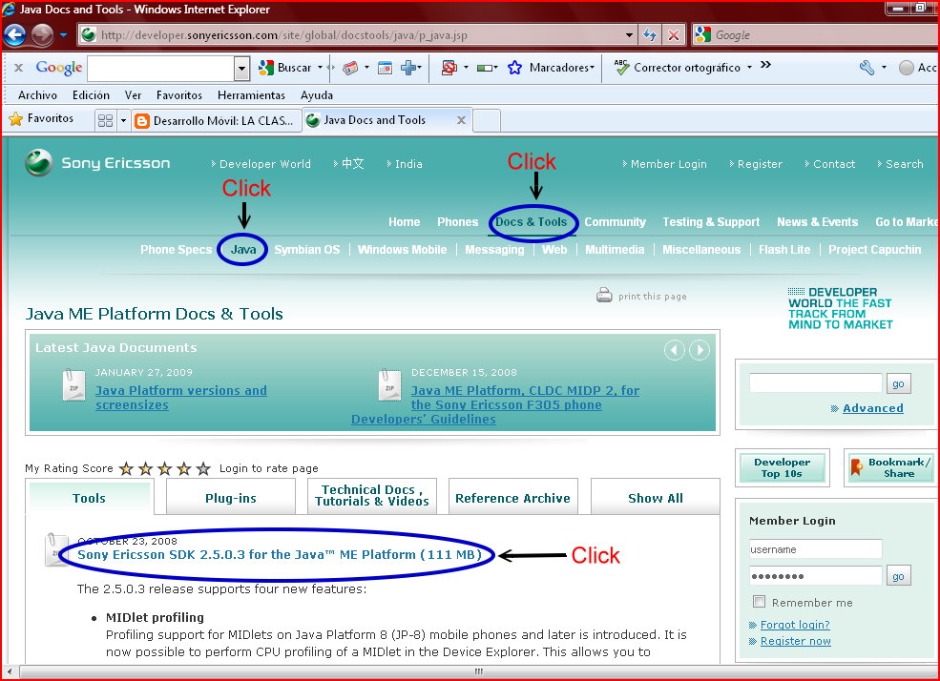The height and width of the screenshot is (681, 940).
Task: Click previous arrow in Latest Java Documents
Action: click(675, 350)
